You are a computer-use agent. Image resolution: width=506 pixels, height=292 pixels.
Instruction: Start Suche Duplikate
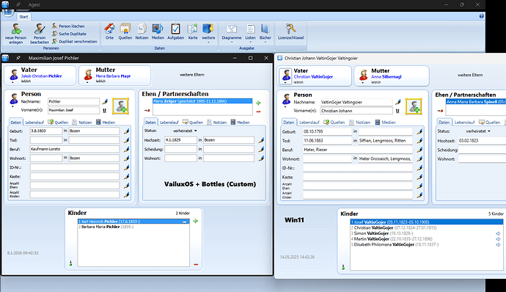tap(70, 34)
